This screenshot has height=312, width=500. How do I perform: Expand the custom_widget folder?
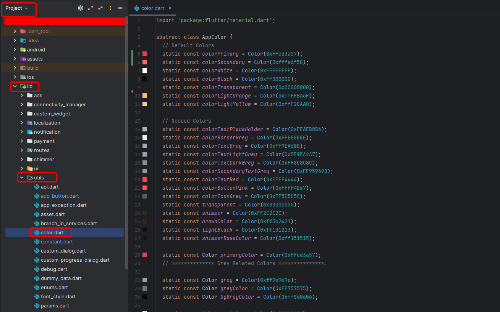point(22,114)
